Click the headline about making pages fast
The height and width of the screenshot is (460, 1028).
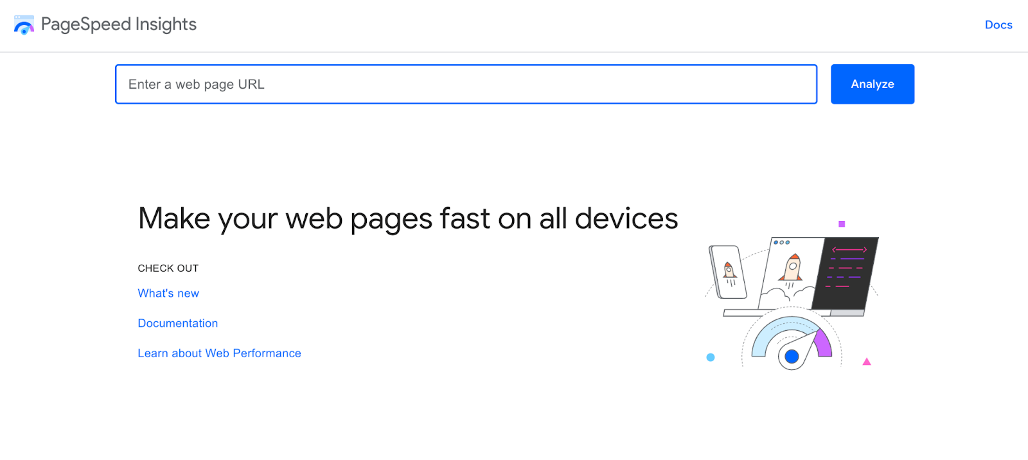tap(407, 218)
